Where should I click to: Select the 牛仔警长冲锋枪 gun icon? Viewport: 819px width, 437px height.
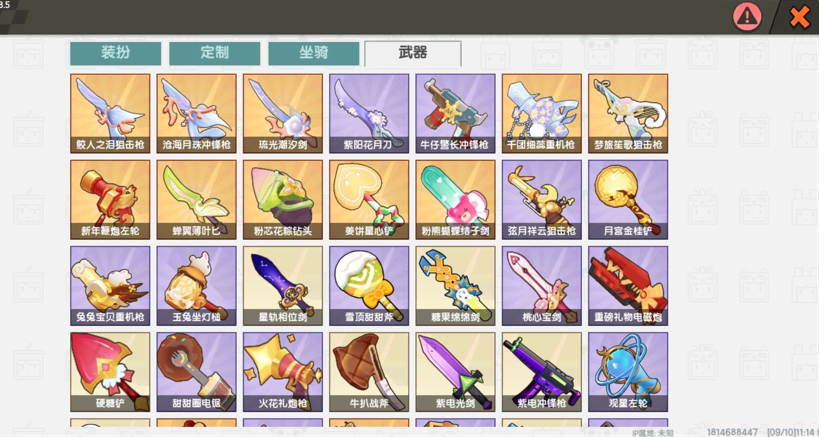tap(455, 113)
